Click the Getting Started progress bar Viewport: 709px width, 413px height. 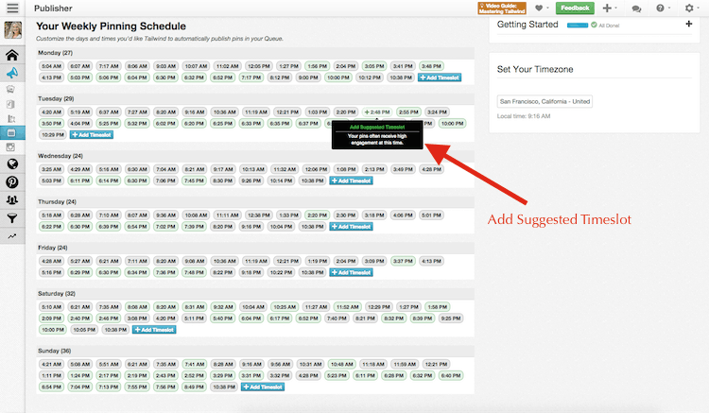tap(578, 26)
